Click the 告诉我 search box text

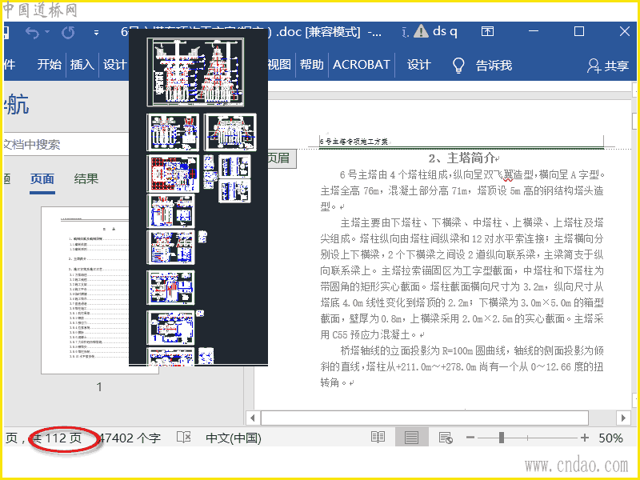pyautogui.click(x=494, y=66)
